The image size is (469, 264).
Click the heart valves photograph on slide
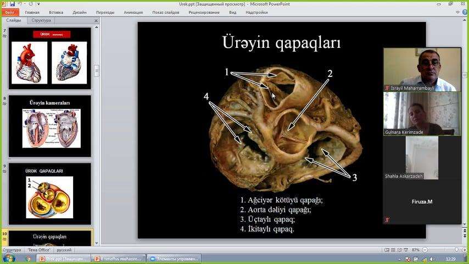tap(286, 129)
